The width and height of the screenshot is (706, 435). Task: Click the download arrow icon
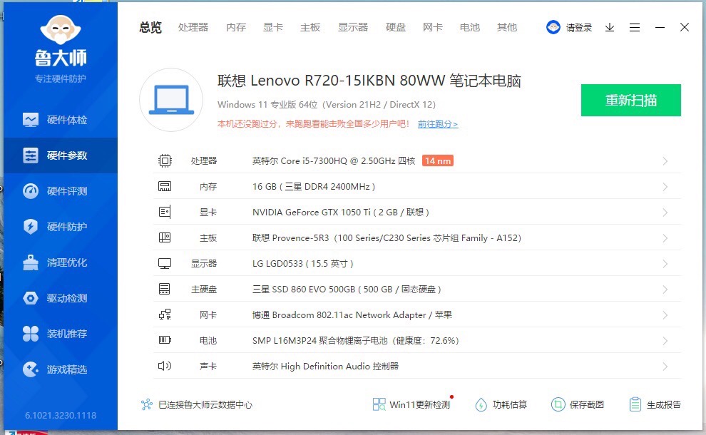[610, 28]
